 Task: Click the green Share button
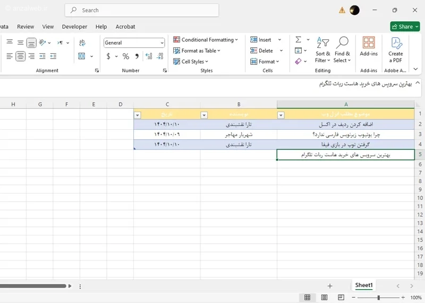point(405,27)
